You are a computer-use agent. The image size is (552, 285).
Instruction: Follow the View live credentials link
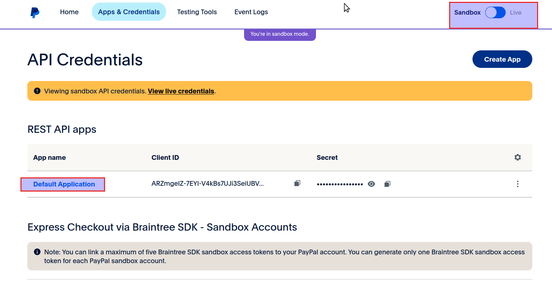[181, 91]
